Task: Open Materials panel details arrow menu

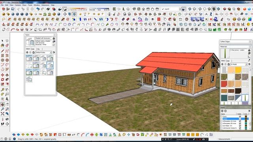Action: click(x=249, y=64)
